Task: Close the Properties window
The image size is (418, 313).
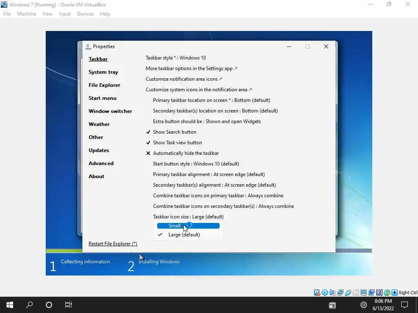Action: click(x=326, y=46)
